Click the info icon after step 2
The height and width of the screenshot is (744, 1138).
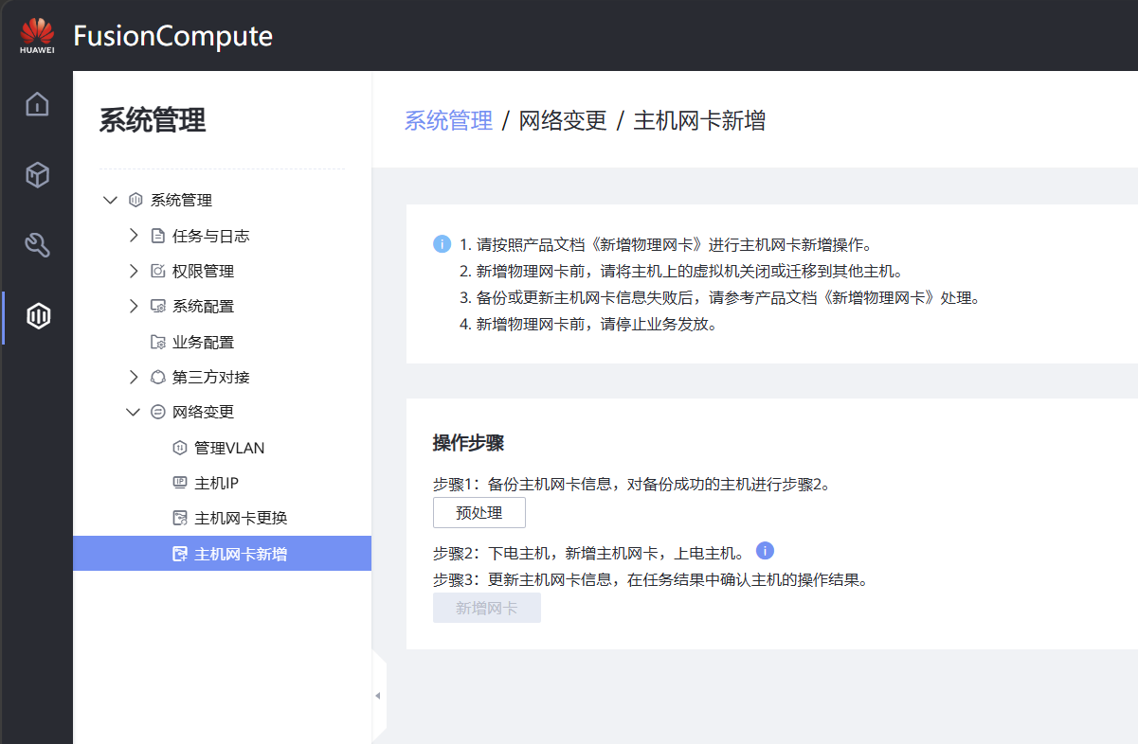coord(766,551)
